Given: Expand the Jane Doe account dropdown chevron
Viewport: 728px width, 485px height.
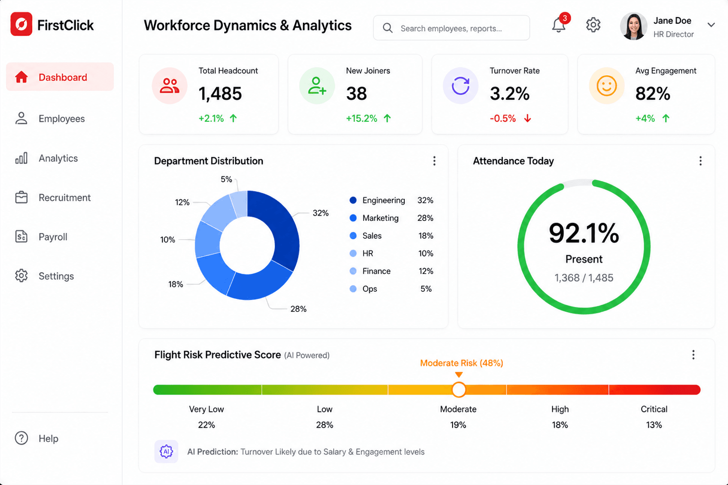Looking at the screenshot, I should (711, 25).
